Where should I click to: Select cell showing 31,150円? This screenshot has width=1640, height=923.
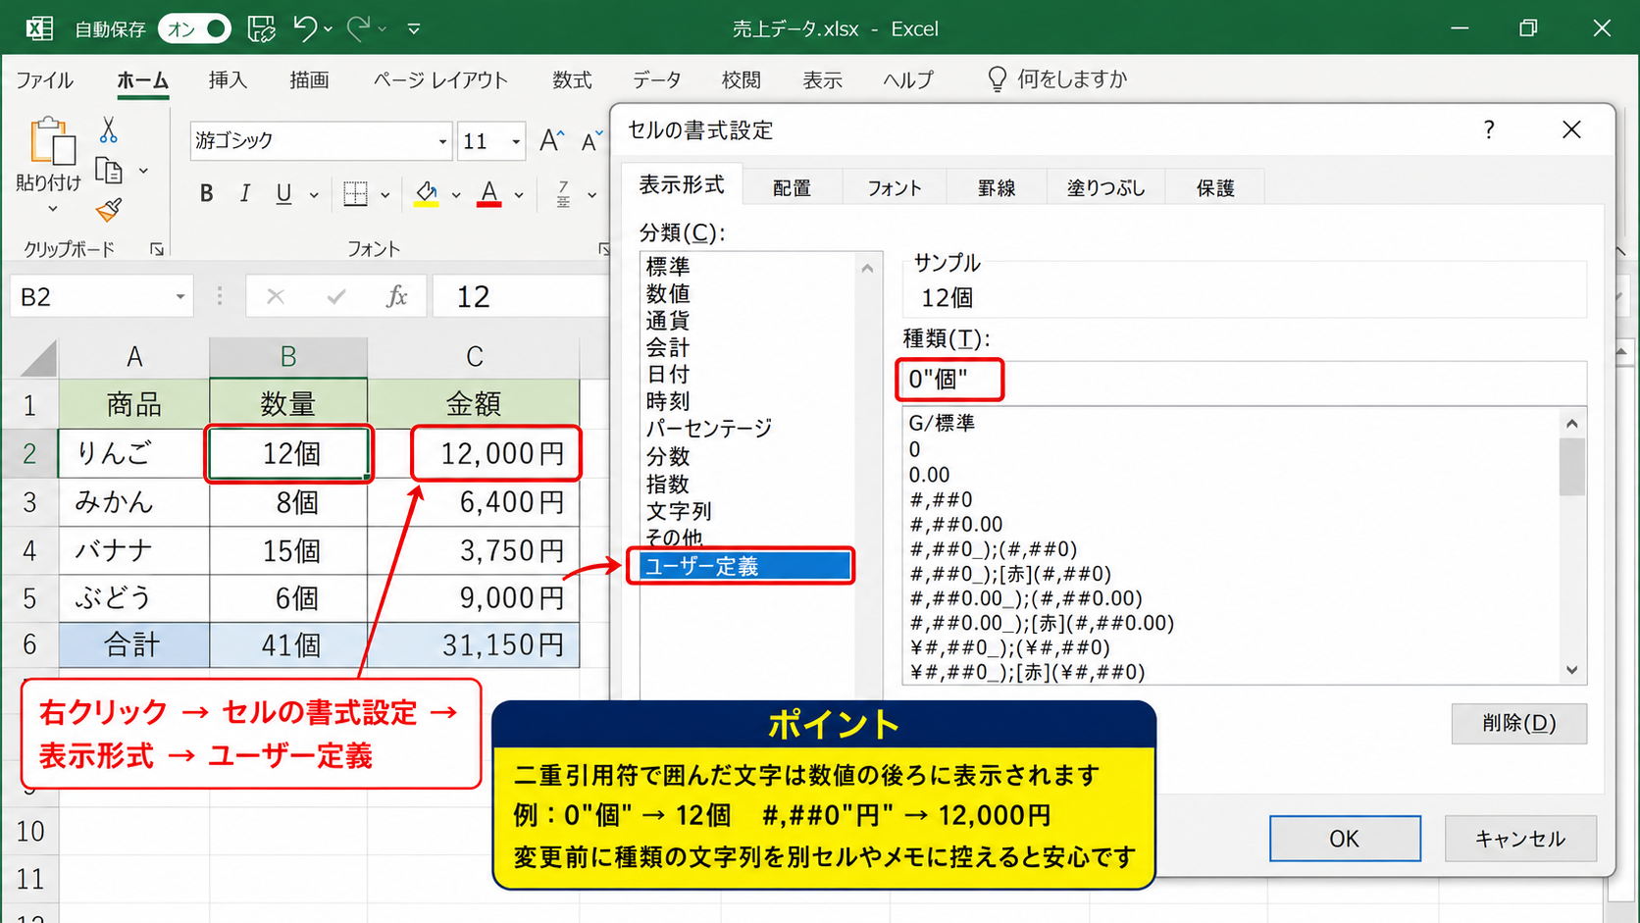tap(475, 645)
